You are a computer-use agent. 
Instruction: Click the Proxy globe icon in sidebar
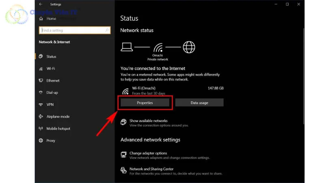(x=41, y=141)
